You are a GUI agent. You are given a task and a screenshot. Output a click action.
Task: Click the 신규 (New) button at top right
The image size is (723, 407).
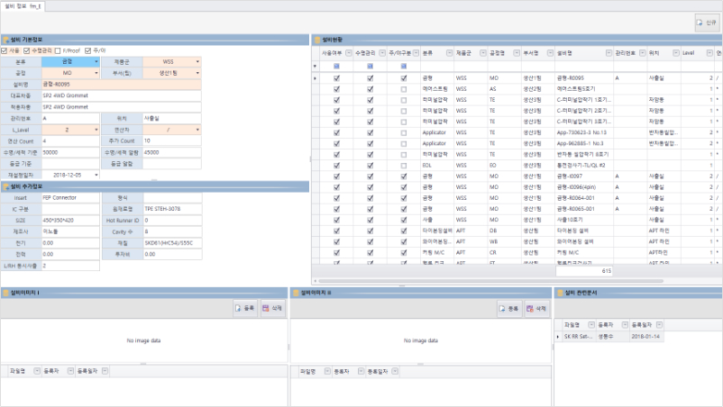click(707, 23)
